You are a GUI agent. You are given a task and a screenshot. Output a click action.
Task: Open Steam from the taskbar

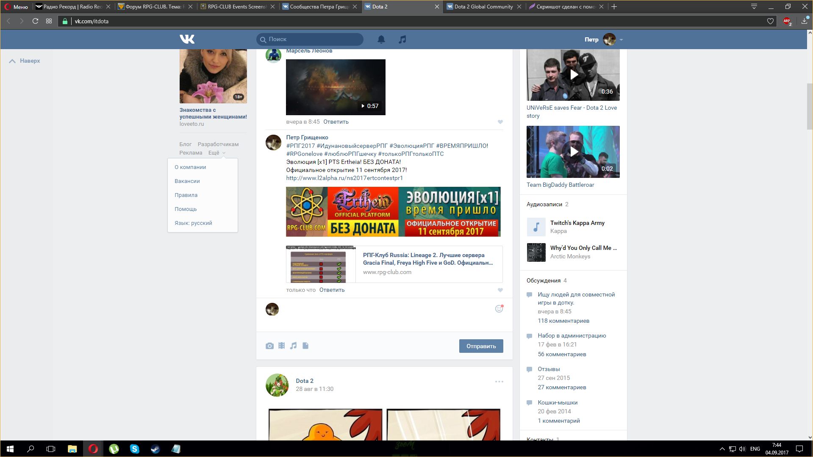[155, 449]
